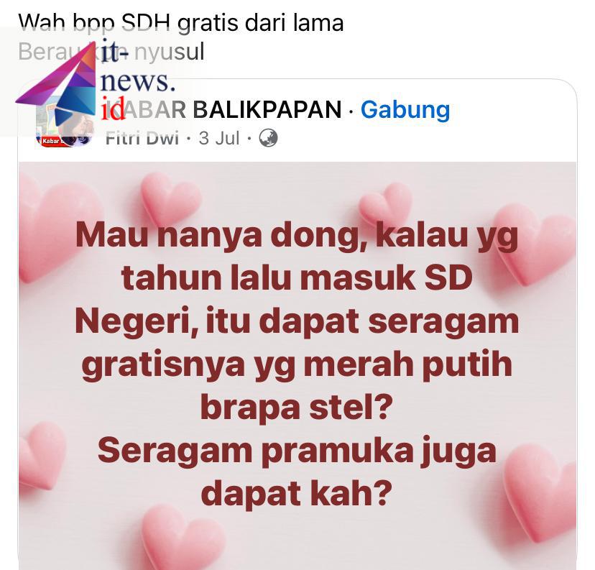Screen dimensions: 595x570
Task: Click the globe public-audience icon
Action: [268, 138]
